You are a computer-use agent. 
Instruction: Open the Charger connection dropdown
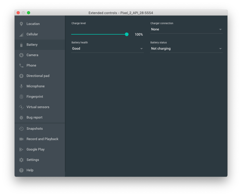point(186,29)
